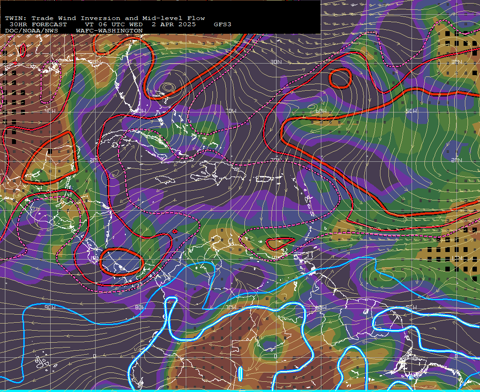Viewport: 480px width, 392px height.
Task: Click the '70W' label over South America
Action: pos(231,307)
